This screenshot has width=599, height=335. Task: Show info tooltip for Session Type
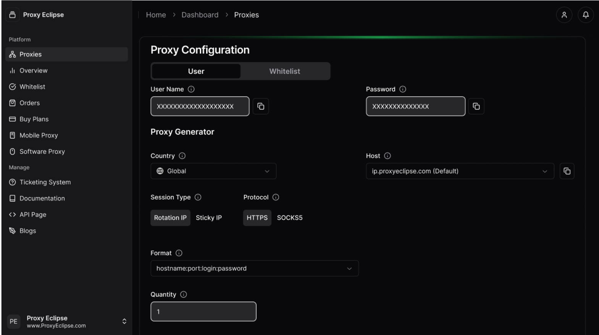tap(198, 197)
